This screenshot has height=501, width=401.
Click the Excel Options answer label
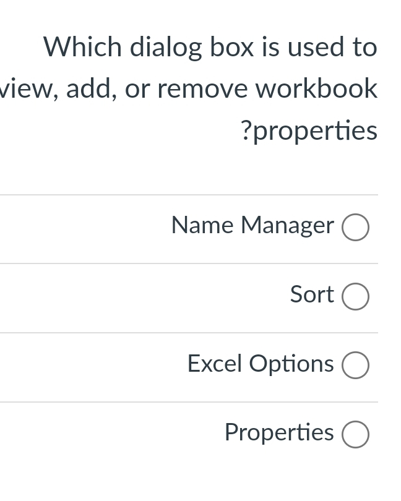point(260,364)
